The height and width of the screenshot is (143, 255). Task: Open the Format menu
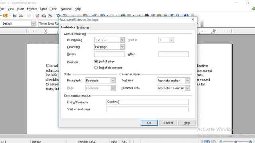[32, 9]
